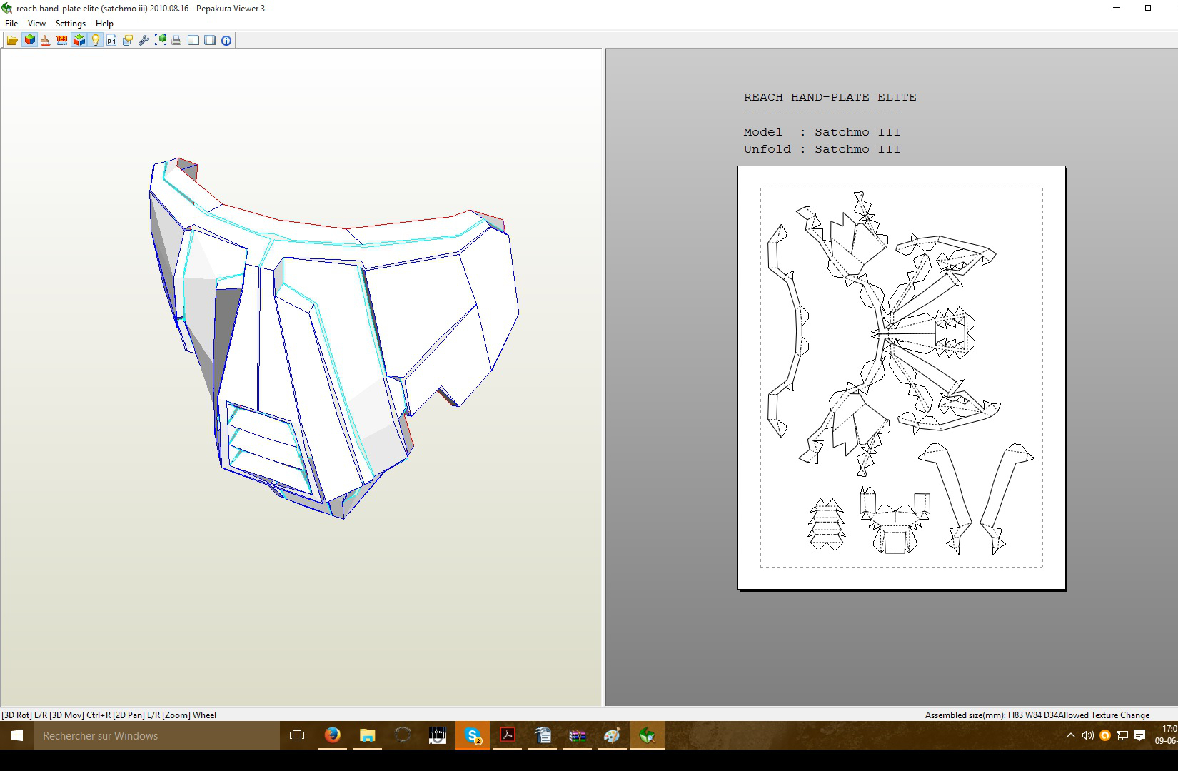Screen dimensions: 1178x771
Task: Click the unfolded pattern page preview
Action: pyautogui.click(x=902, y=378)
